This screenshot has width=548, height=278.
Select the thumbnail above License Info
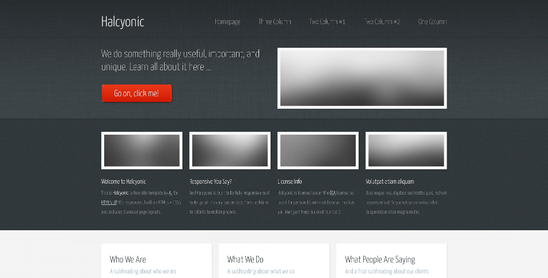pyautogui.click(x=318, y=151)
